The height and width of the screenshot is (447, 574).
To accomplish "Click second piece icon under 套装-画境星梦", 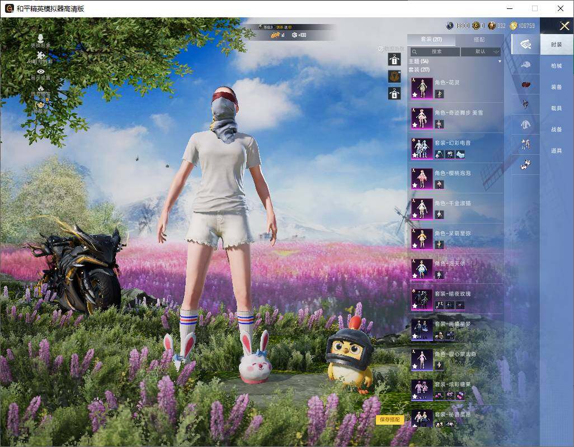I will pos(450,335).
